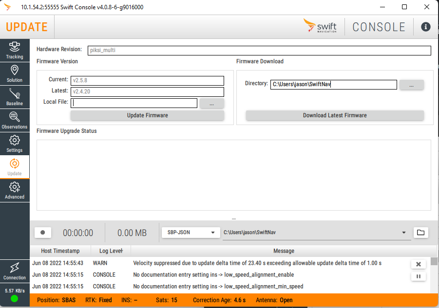
Task: Pause the log message stream
Action: (x=418, y=276)
